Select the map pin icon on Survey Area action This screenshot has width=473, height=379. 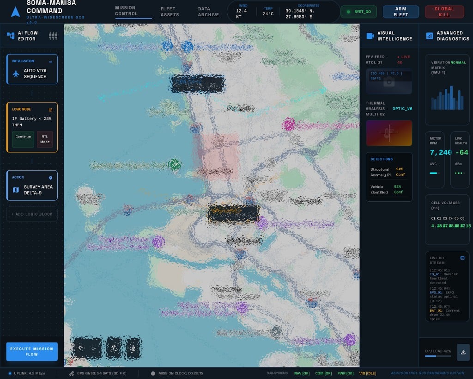(x=51, y=177)
